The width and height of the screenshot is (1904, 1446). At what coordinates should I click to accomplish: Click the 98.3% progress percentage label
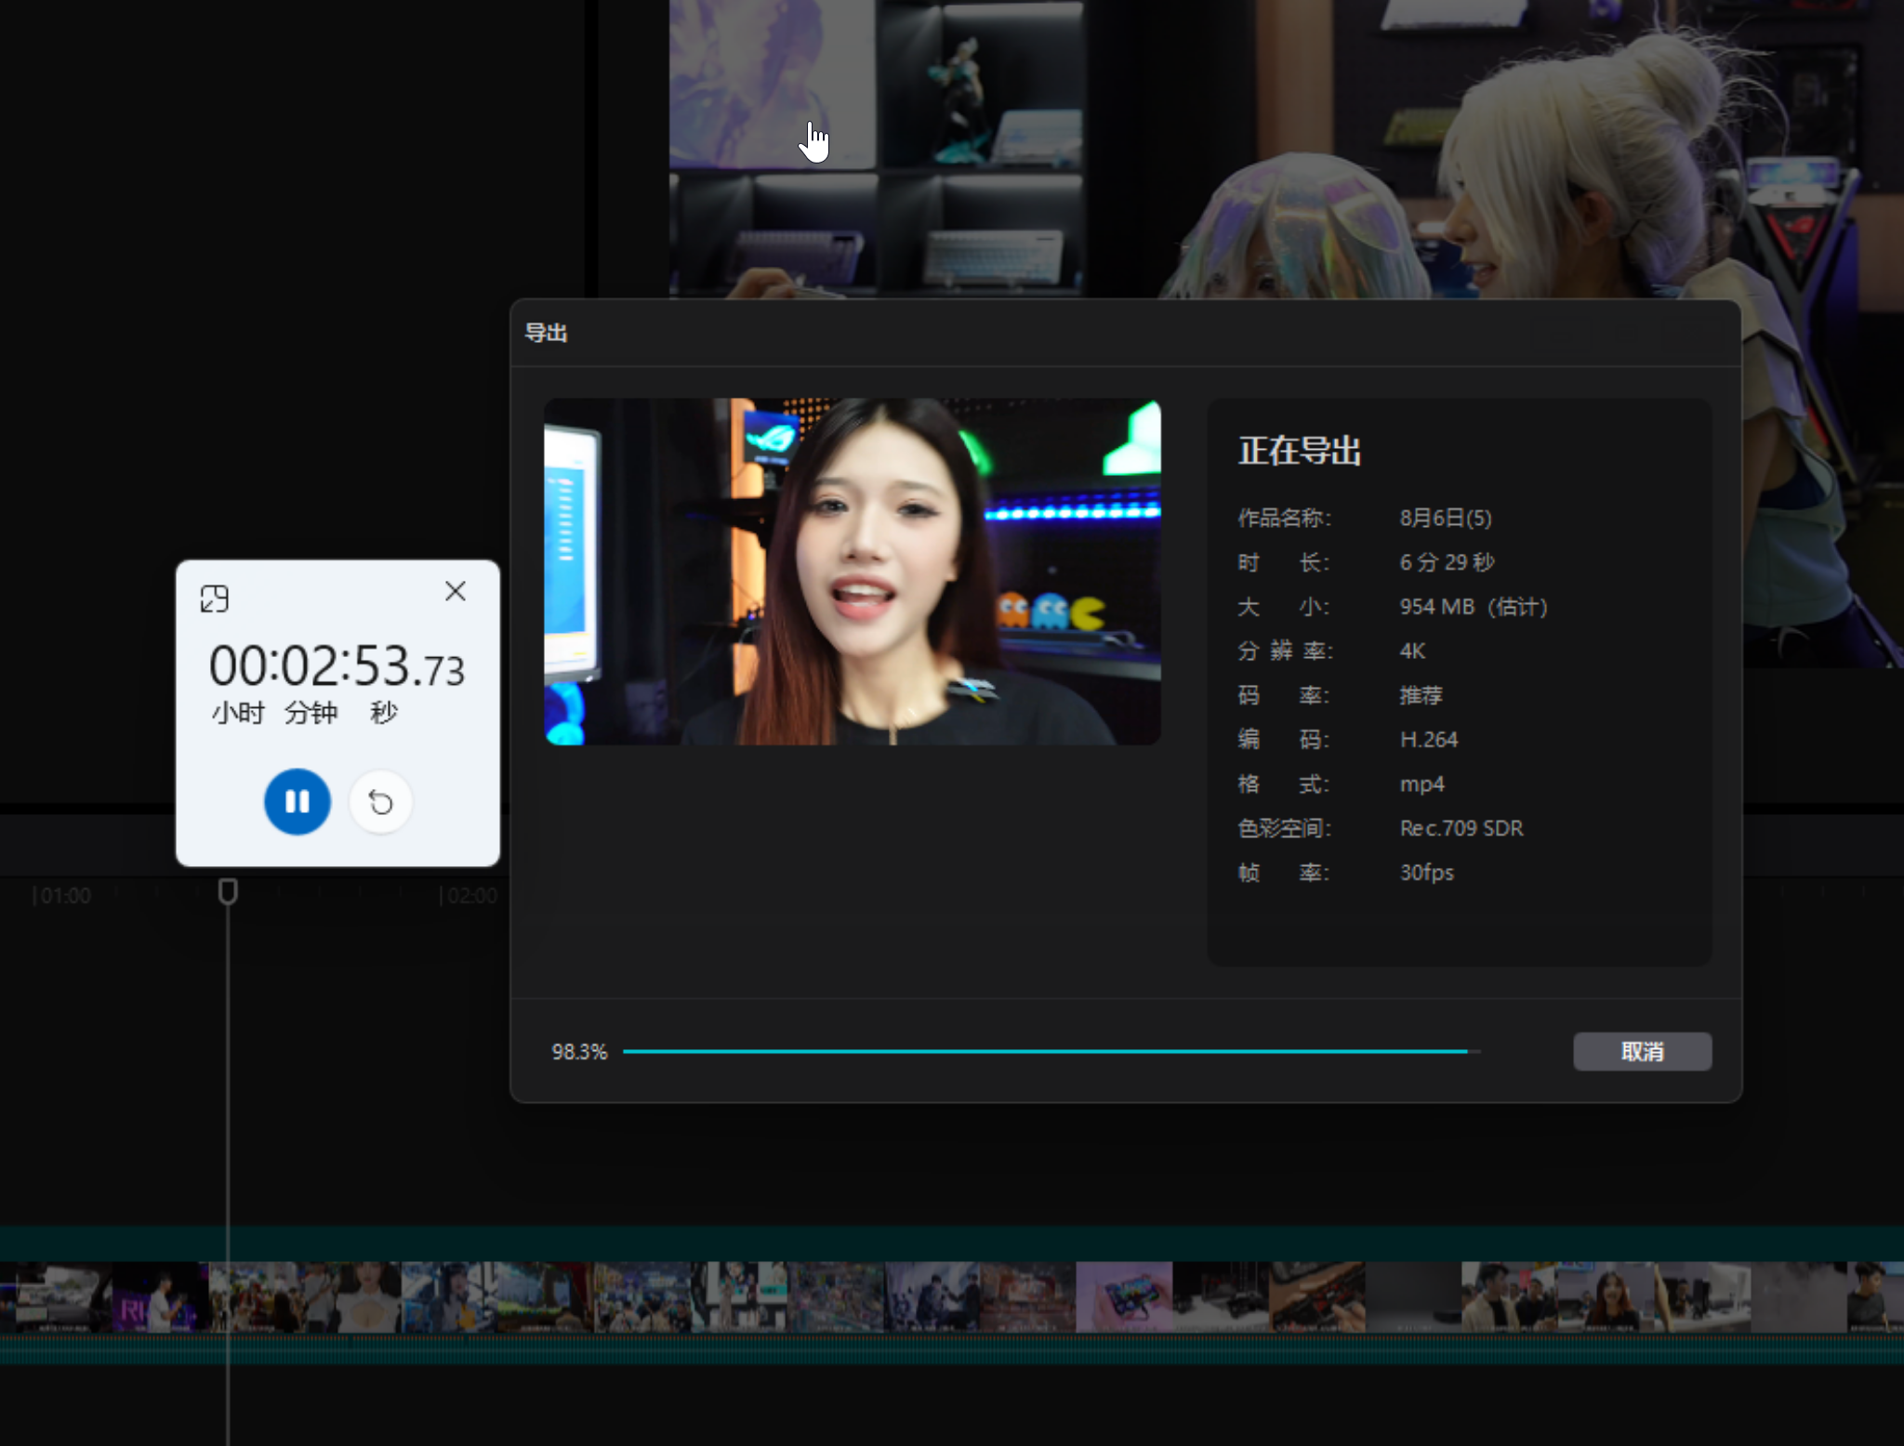579,1052
